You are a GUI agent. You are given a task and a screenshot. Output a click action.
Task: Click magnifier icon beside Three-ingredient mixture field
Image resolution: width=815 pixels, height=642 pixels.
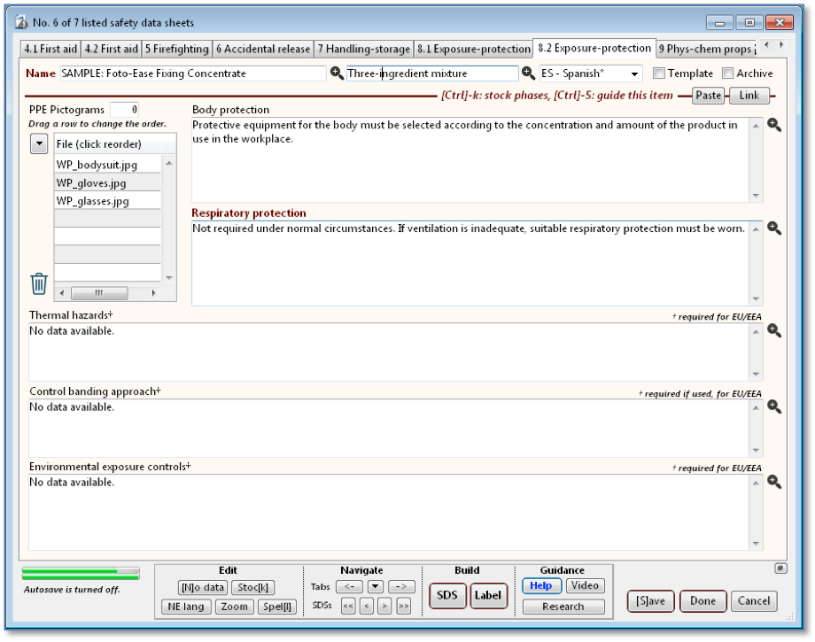click(528, 73)
